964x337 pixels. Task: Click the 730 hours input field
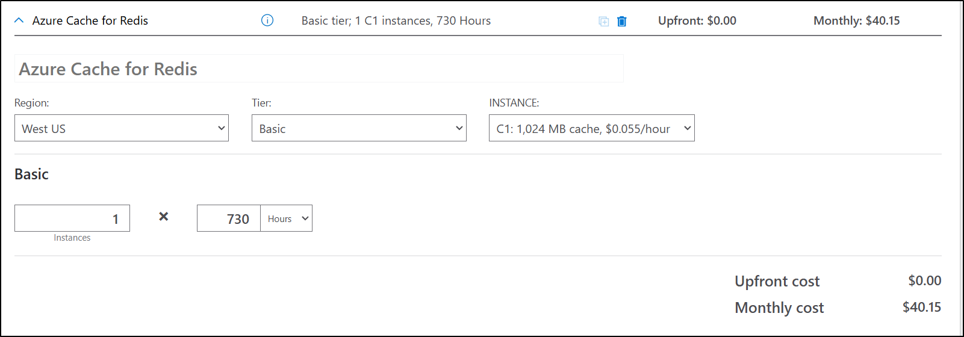[x=229, y=218]
